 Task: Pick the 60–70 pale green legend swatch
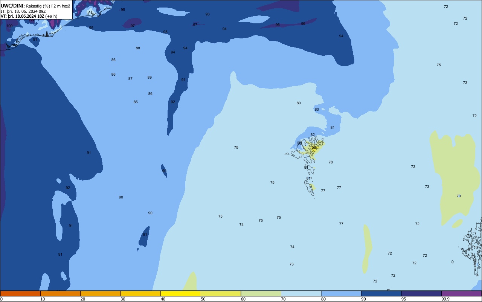[261, 293]
